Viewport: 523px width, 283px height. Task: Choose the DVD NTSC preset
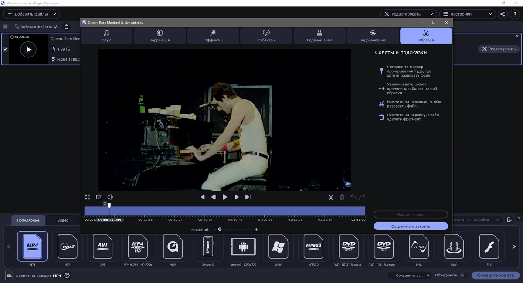(348, 246)
